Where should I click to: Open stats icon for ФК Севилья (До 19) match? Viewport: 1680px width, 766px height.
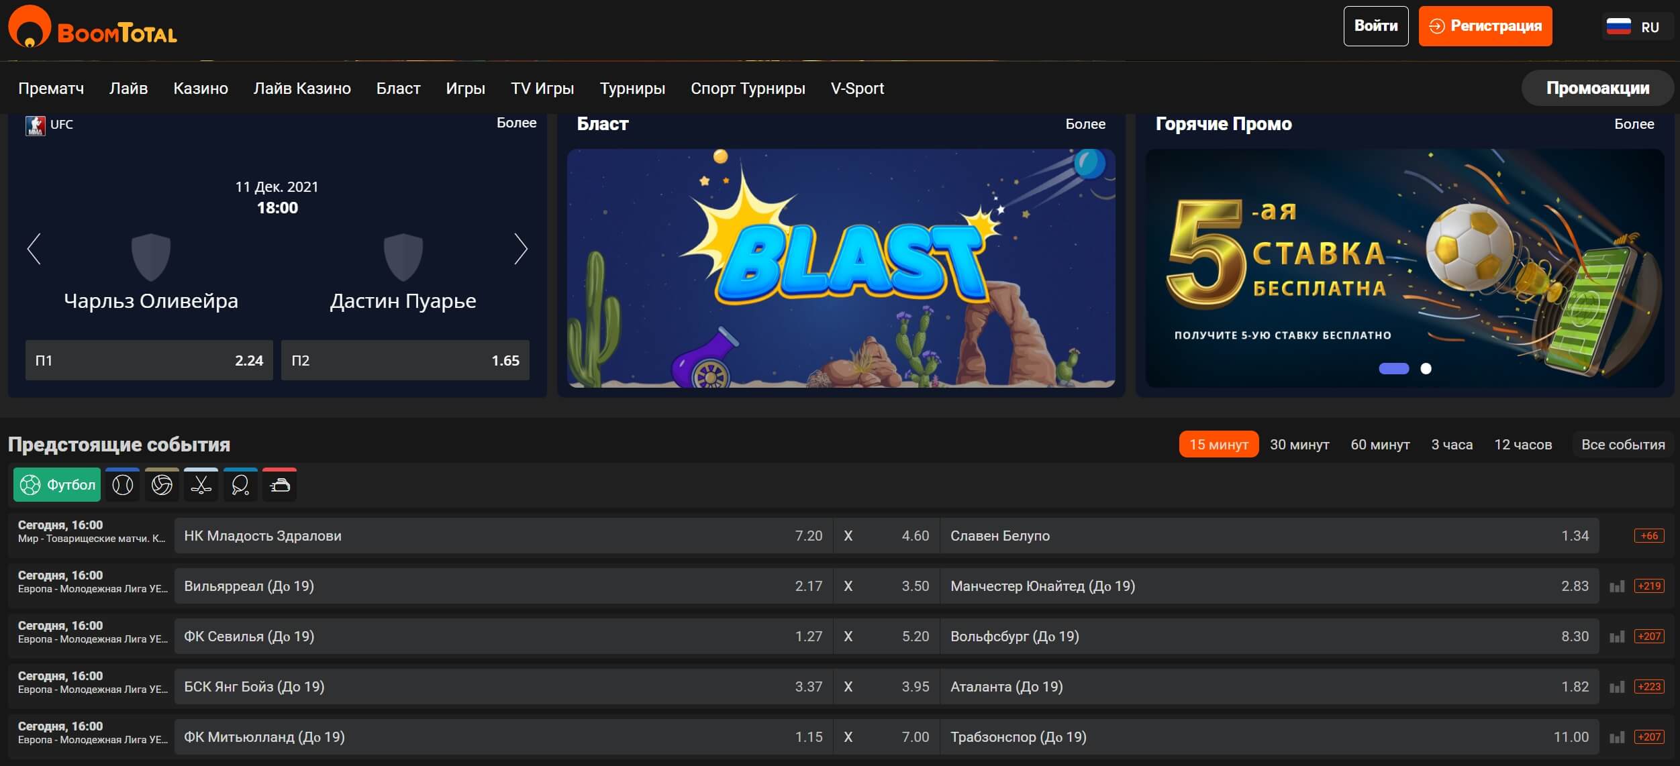click(1617, 637)
